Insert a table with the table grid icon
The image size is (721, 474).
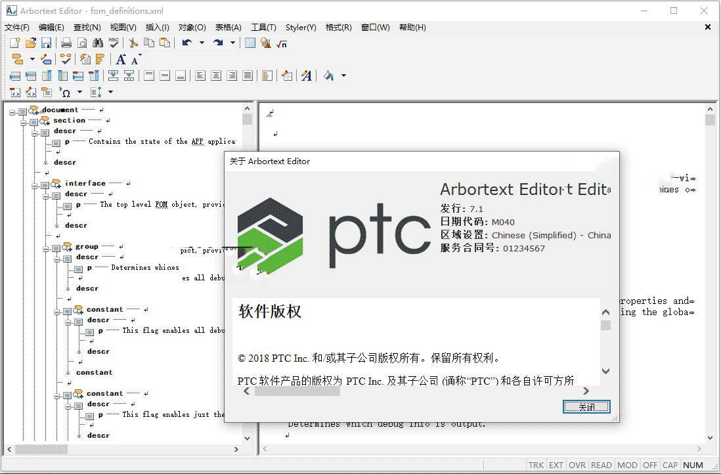(250, 43)
